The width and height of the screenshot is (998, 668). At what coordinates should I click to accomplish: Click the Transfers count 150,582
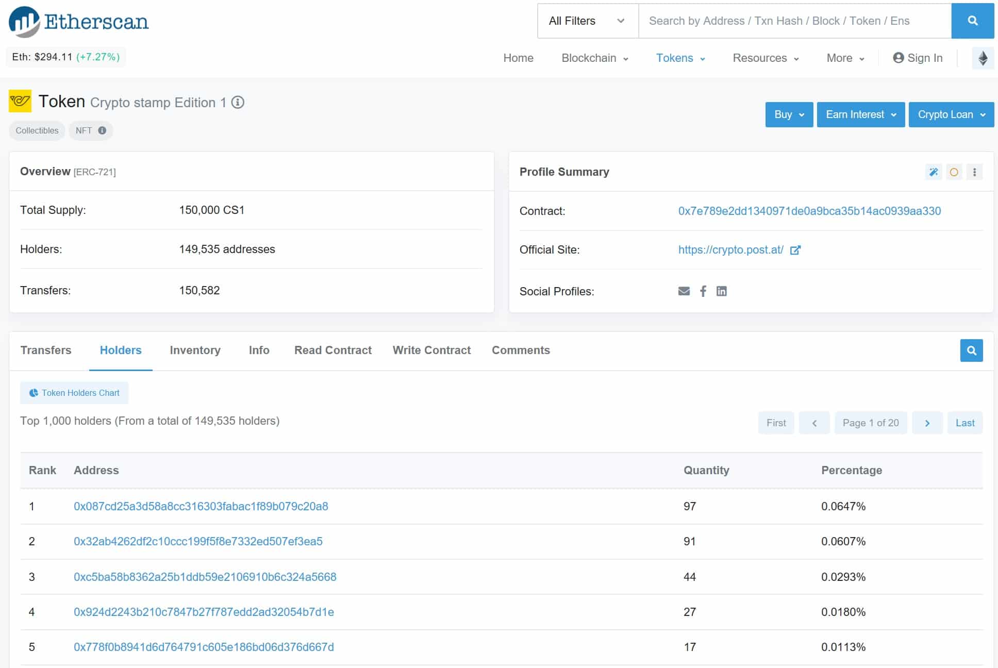click(x=199, y=290)
